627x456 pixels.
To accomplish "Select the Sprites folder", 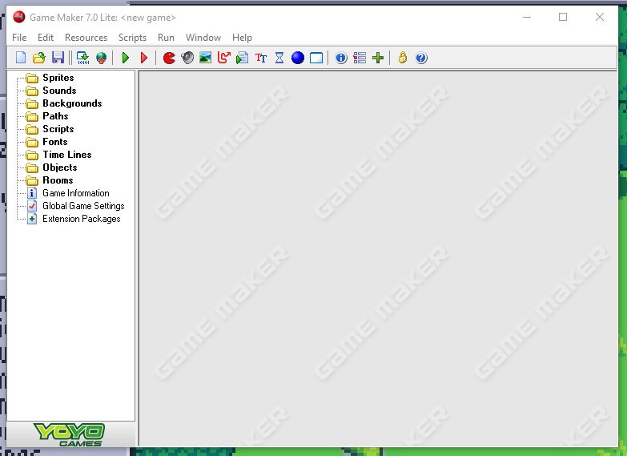I will [x=58, y=78].
